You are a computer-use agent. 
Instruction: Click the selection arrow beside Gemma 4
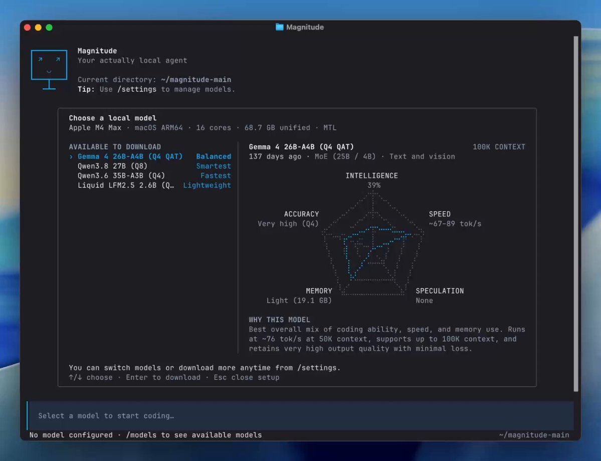pyautogui.click(x=71, y=156)
